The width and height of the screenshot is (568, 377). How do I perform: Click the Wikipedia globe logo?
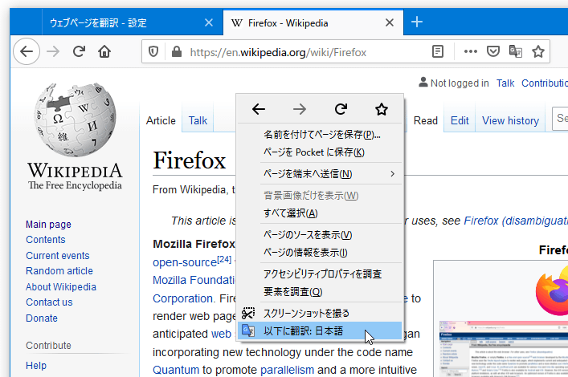(76, 120)
